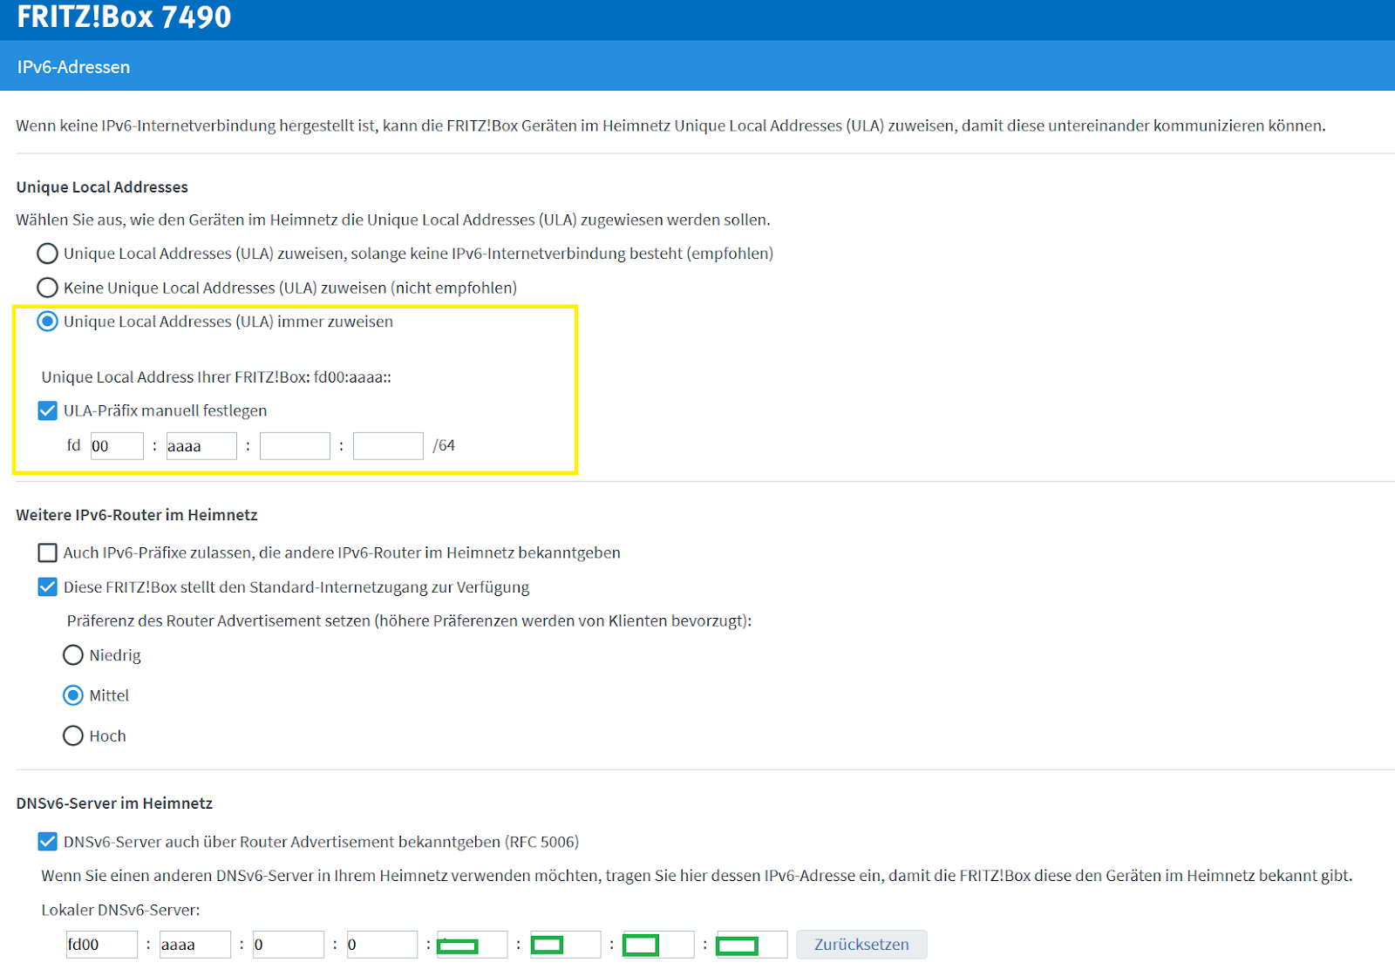
Task: Select Mittel router advertisement preference
Action: click(x=73, y=695)
